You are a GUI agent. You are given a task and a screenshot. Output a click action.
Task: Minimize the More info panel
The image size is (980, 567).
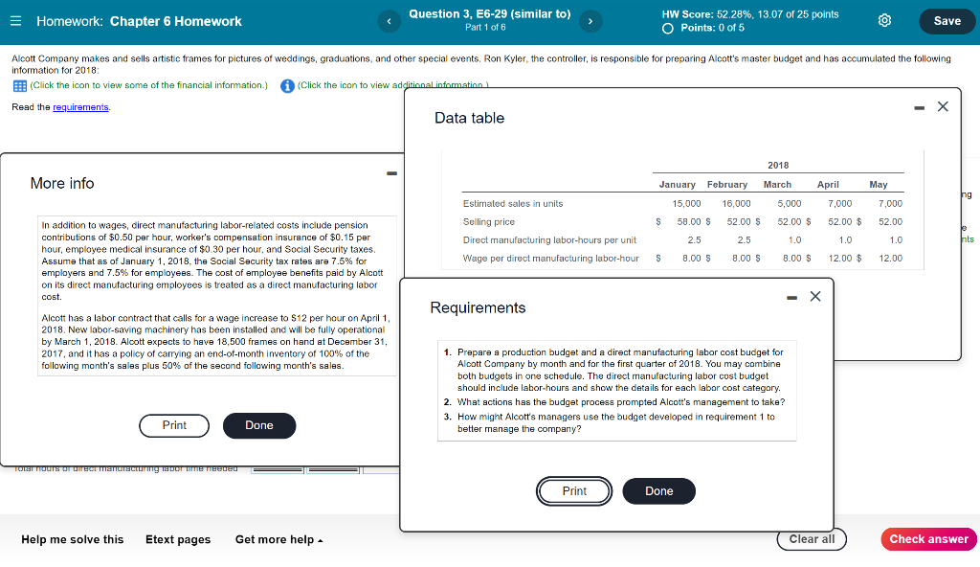click(x=390, y=173)
